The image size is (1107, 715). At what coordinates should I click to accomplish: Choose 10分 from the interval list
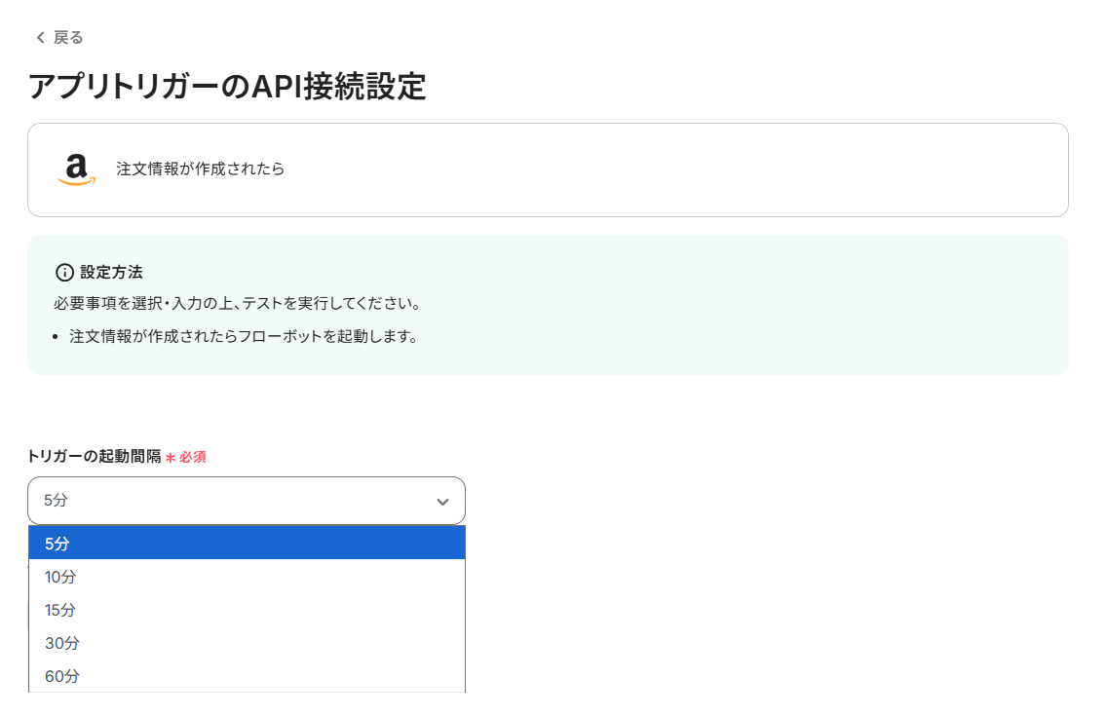click(x=60, y=577)
